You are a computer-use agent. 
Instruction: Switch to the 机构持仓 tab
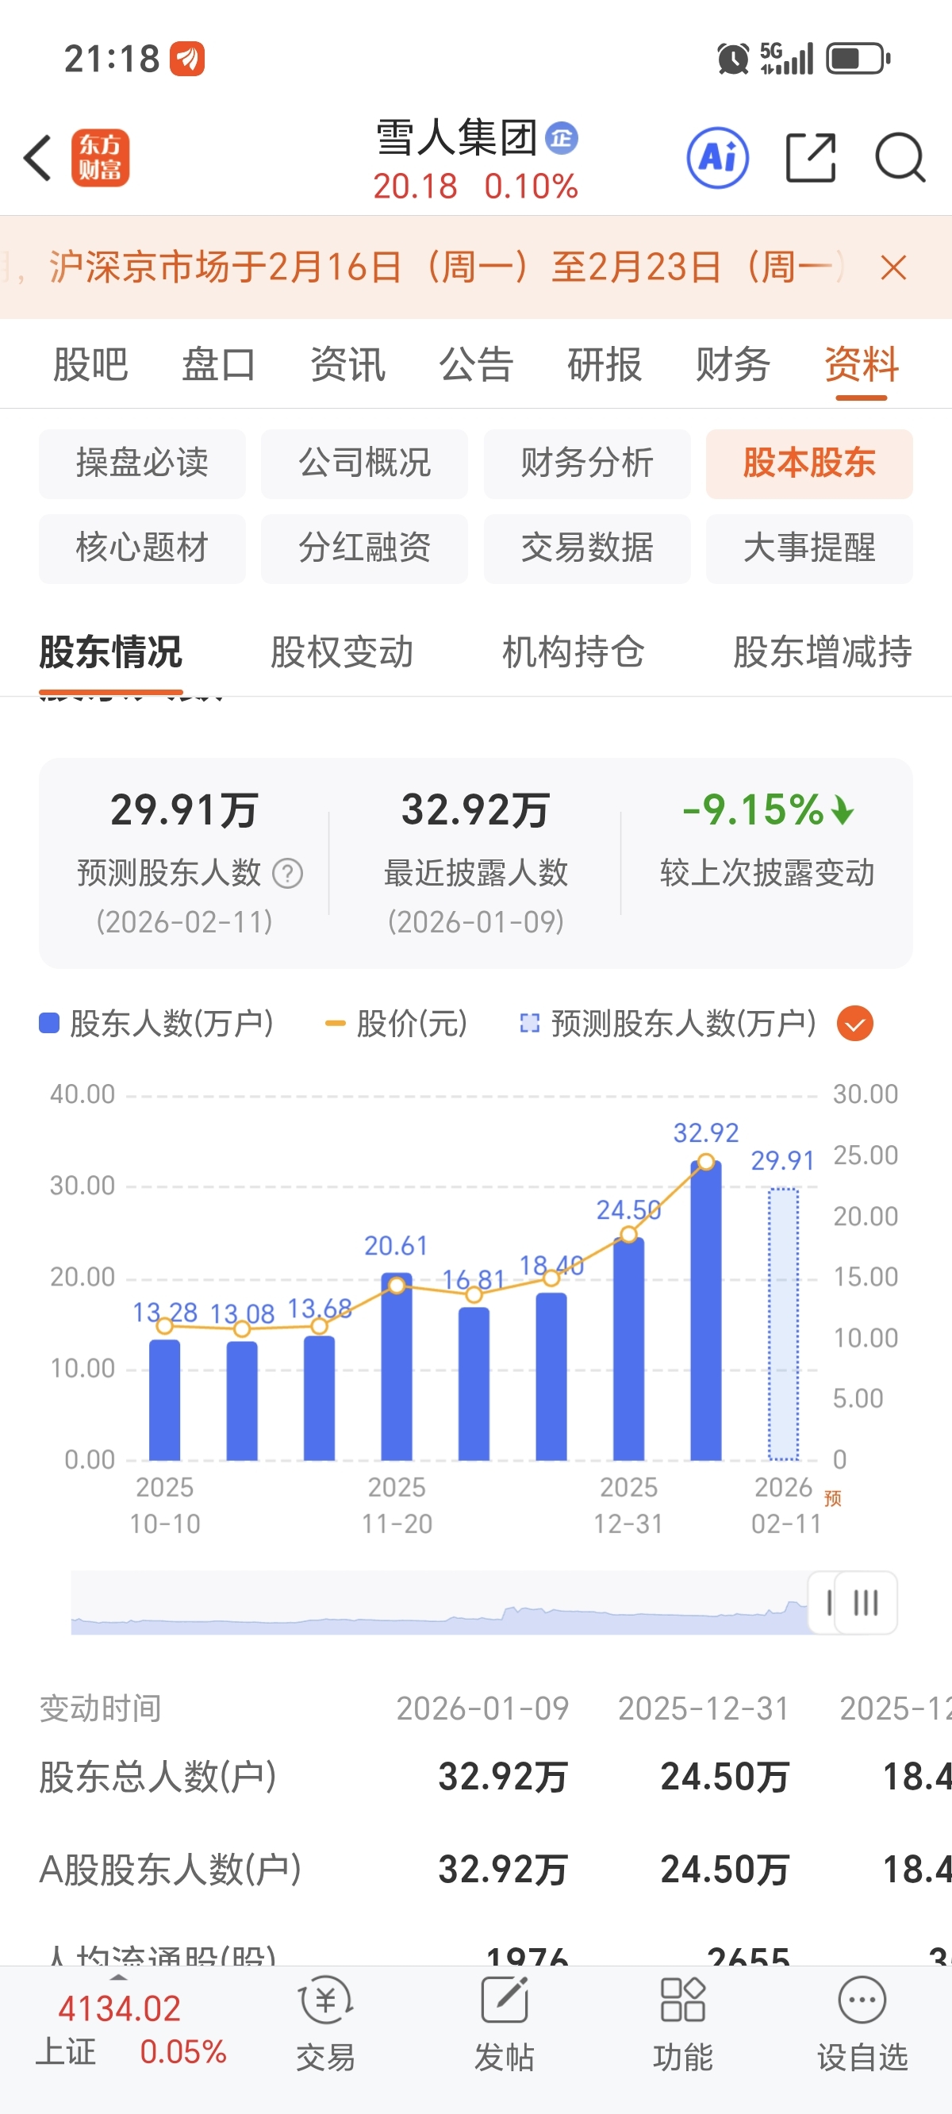coord(573,652)
